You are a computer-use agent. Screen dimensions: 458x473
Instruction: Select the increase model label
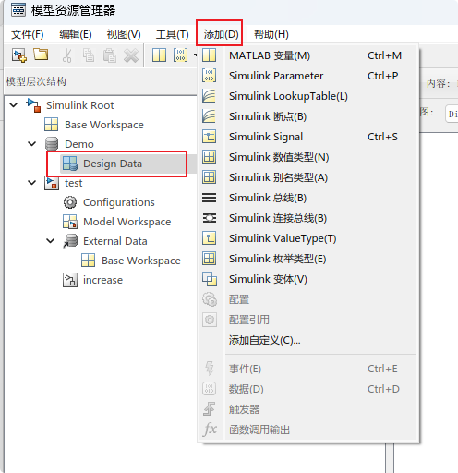pos(102,280)
